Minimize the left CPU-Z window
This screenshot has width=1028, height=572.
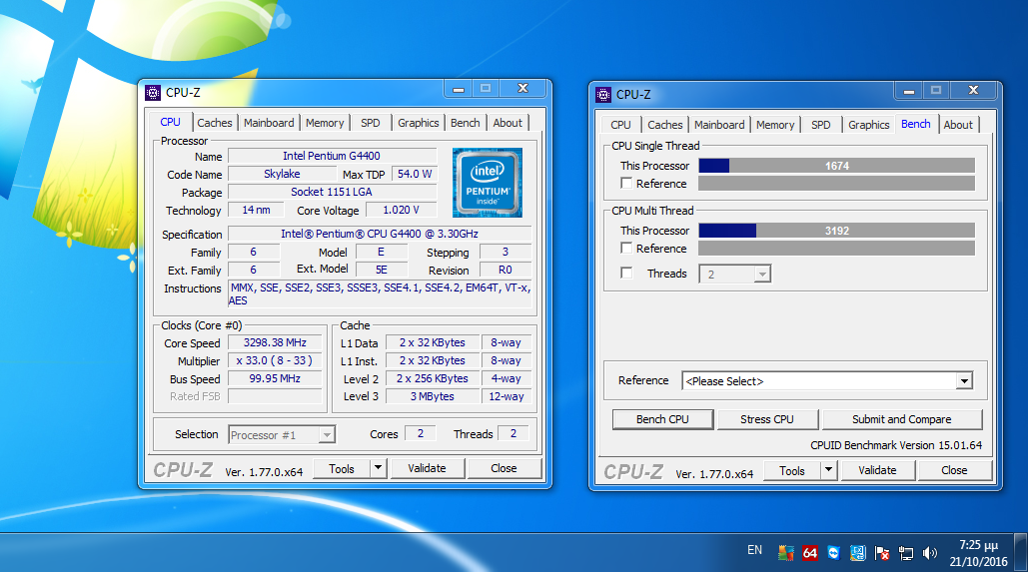pyautogui.click(x=459, y=89)
